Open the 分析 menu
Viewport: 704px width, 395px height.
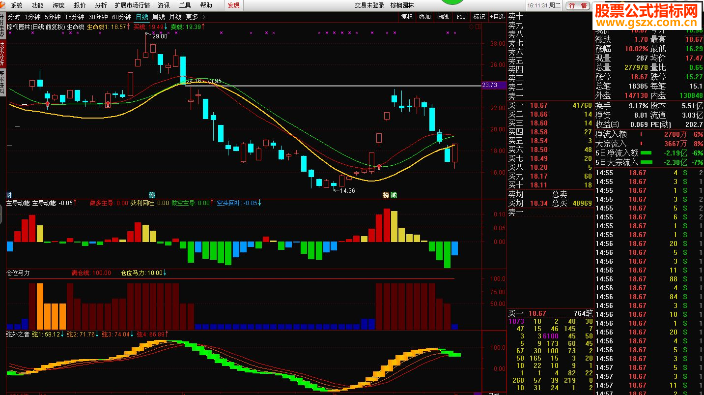(101, 5)
